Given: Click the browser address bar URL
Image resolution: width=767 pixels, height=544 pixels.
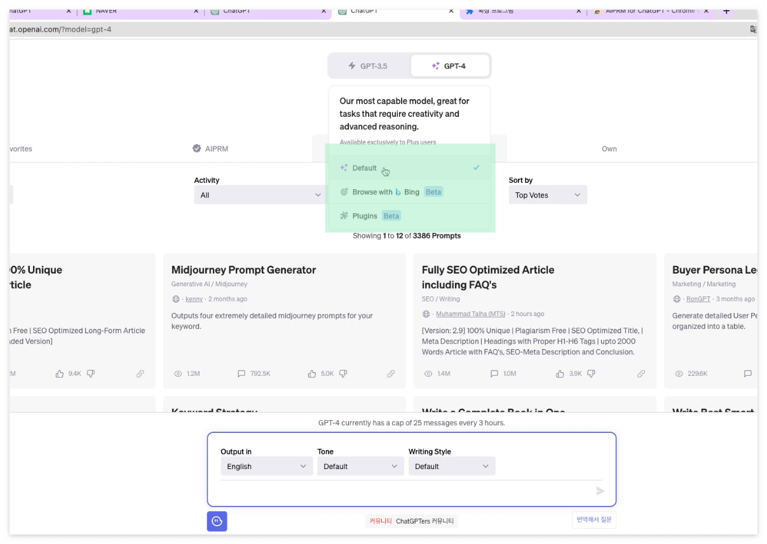Looking at the screenshot, I should coord(60,29).
